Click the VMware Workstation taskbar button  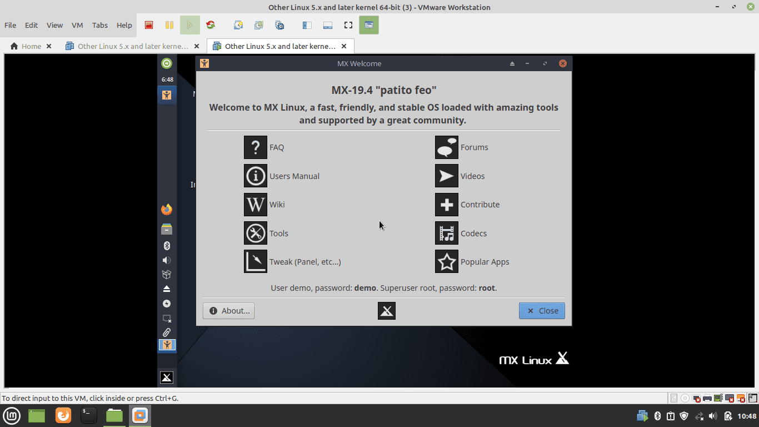(140, 415)
